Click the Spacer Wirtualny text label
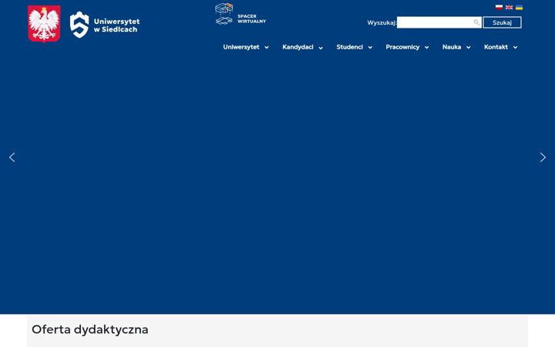This screenshot has height=347, width=555. point(251,19)
